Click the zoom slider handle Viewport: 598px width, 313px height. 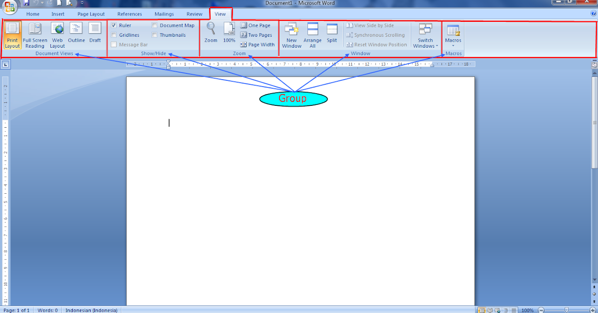click(x=567, y=310)
